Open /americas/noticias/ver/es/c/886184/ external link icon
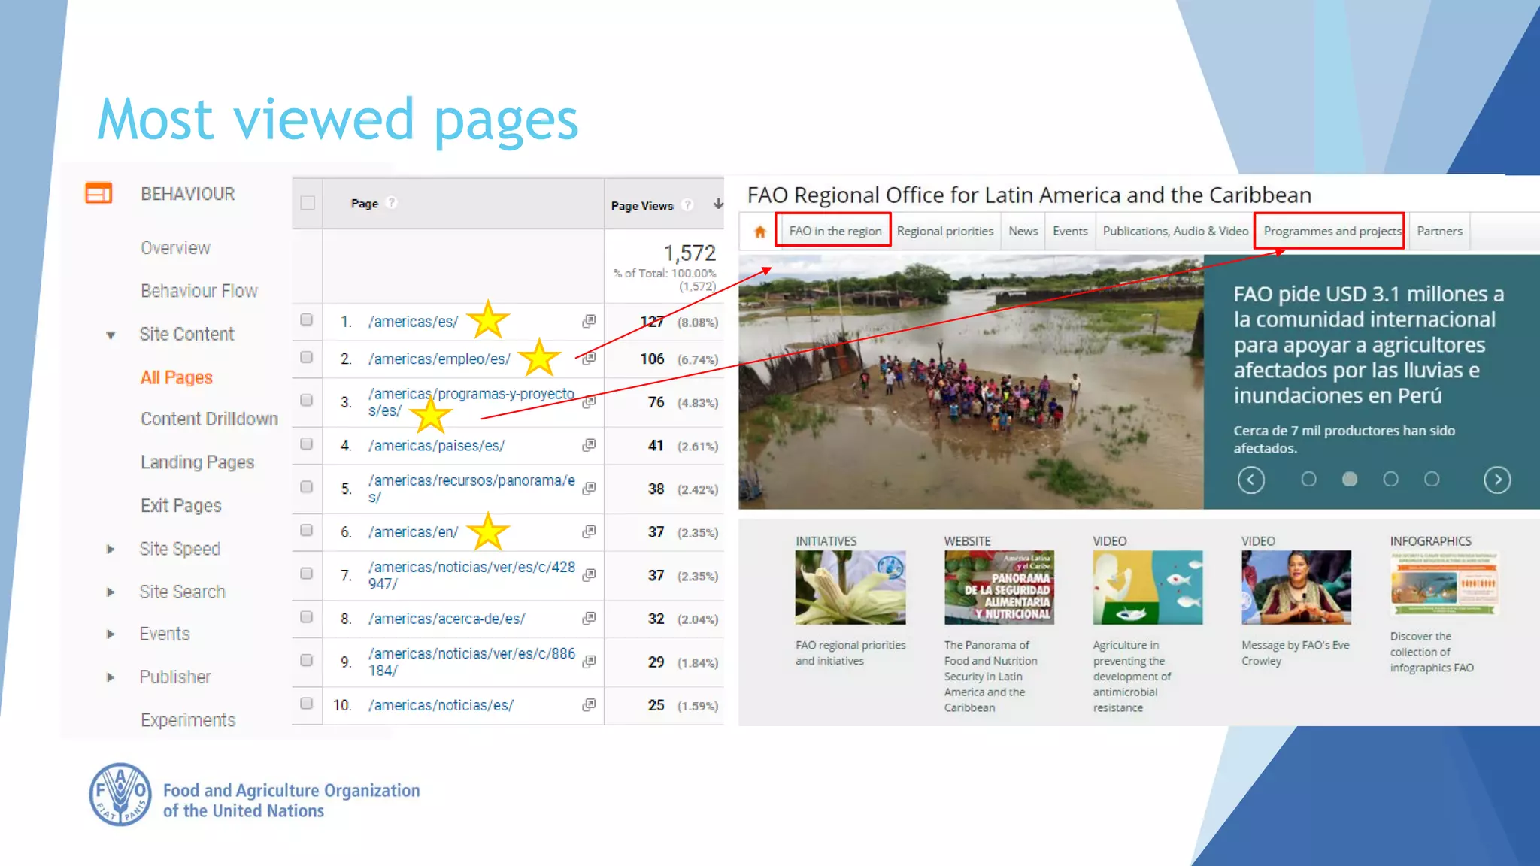This screenshot has width=1540, height=866. (x=589, y=662)
